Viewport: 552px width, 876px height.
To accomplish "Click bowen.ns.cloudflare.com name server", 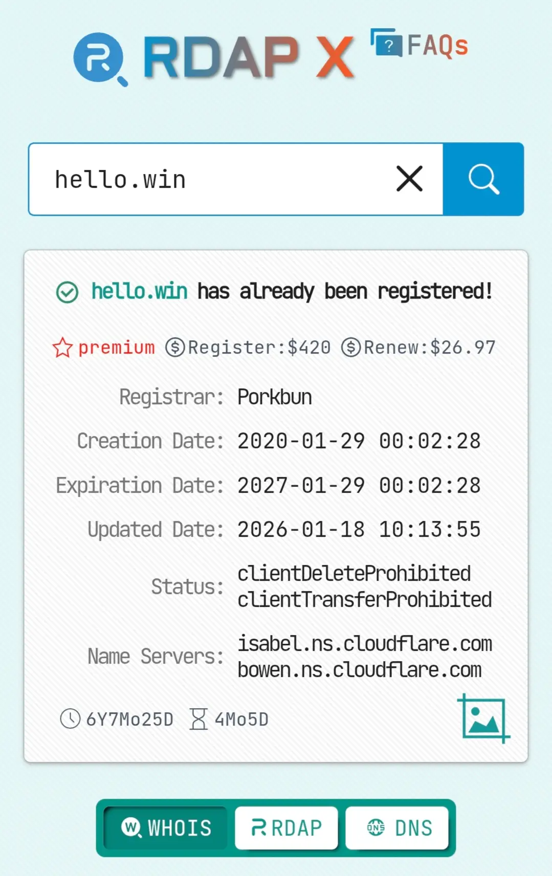I will click(x=360, y=670).
